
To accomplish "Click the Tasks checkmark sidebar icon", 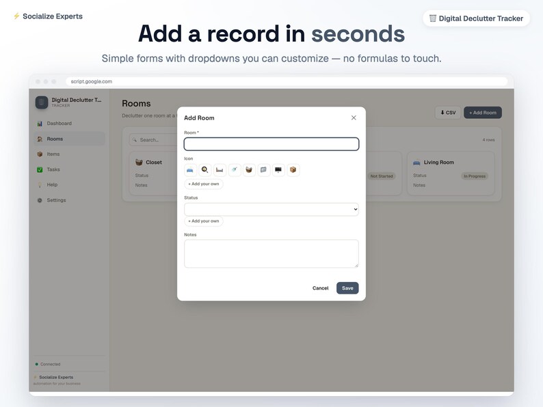I will point(40,169).
